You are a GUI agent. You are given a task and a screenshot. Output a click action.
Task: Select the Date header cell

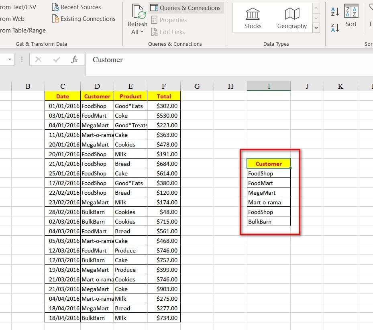[x=63, y=96]
